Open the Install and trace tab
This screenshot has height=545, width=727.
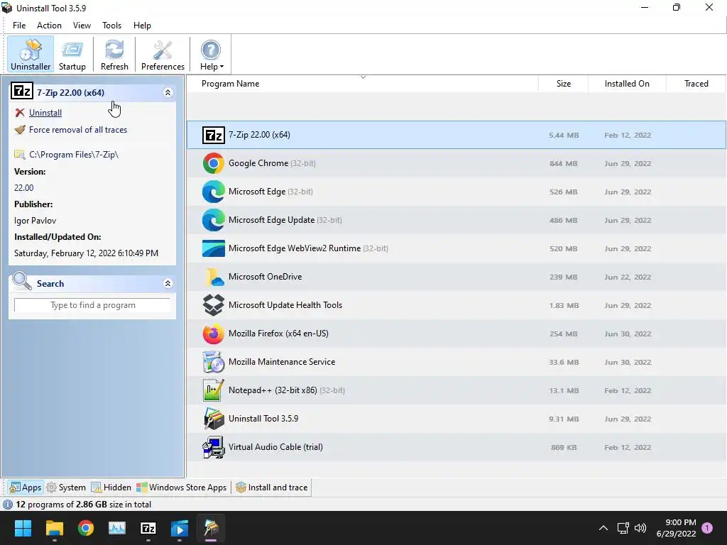pos(272,488)
